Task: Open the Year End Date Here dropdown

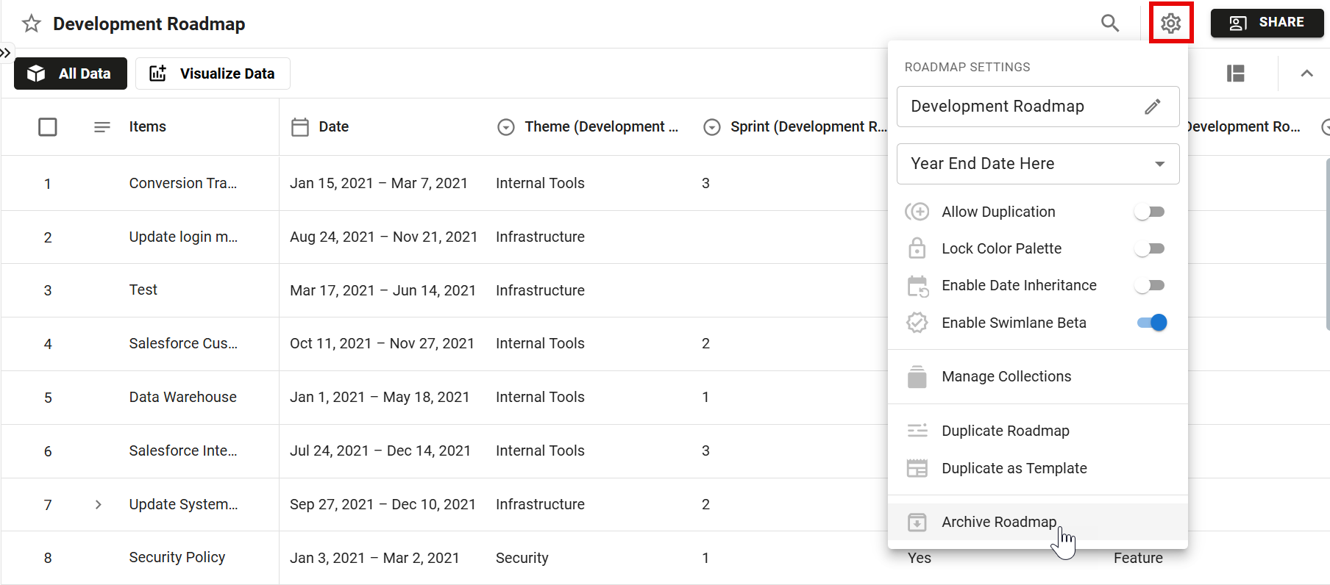Action: tap(1037, 164)
